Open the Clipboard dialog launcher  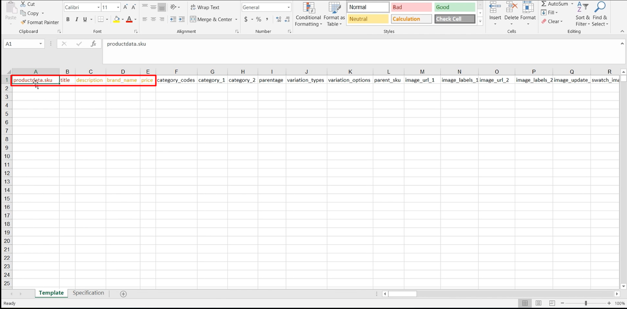click(60, 32)
